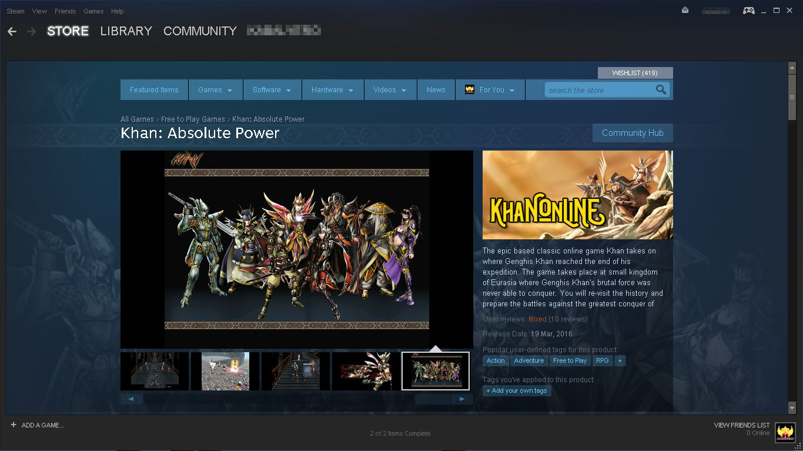Viewport: 803px width, 451px height.
Task: Switch to the LIBRARY tab
Action: tap(126, 31)
